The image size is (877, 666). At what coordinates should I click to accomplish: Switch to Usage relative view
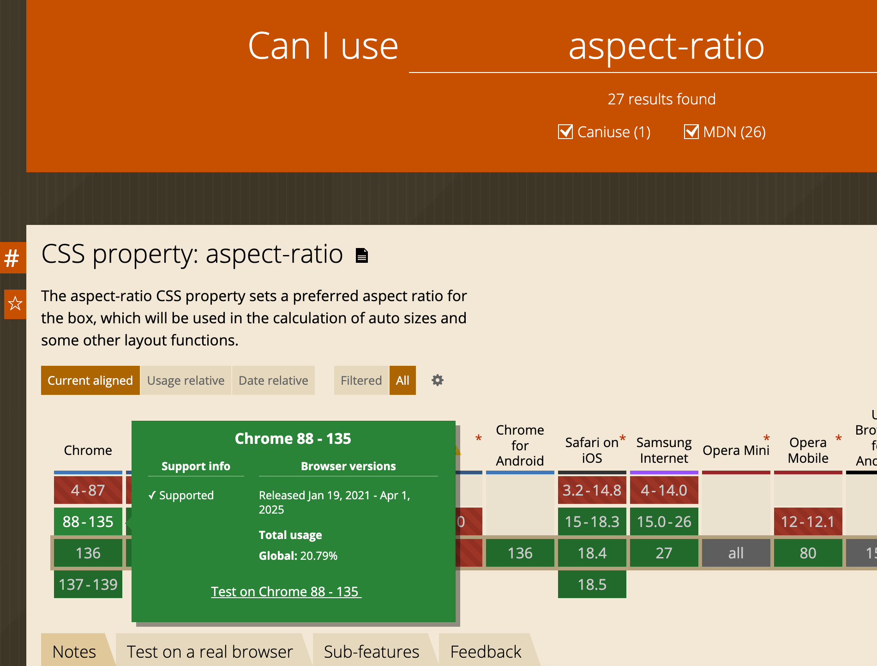click(x=186, y=380)
